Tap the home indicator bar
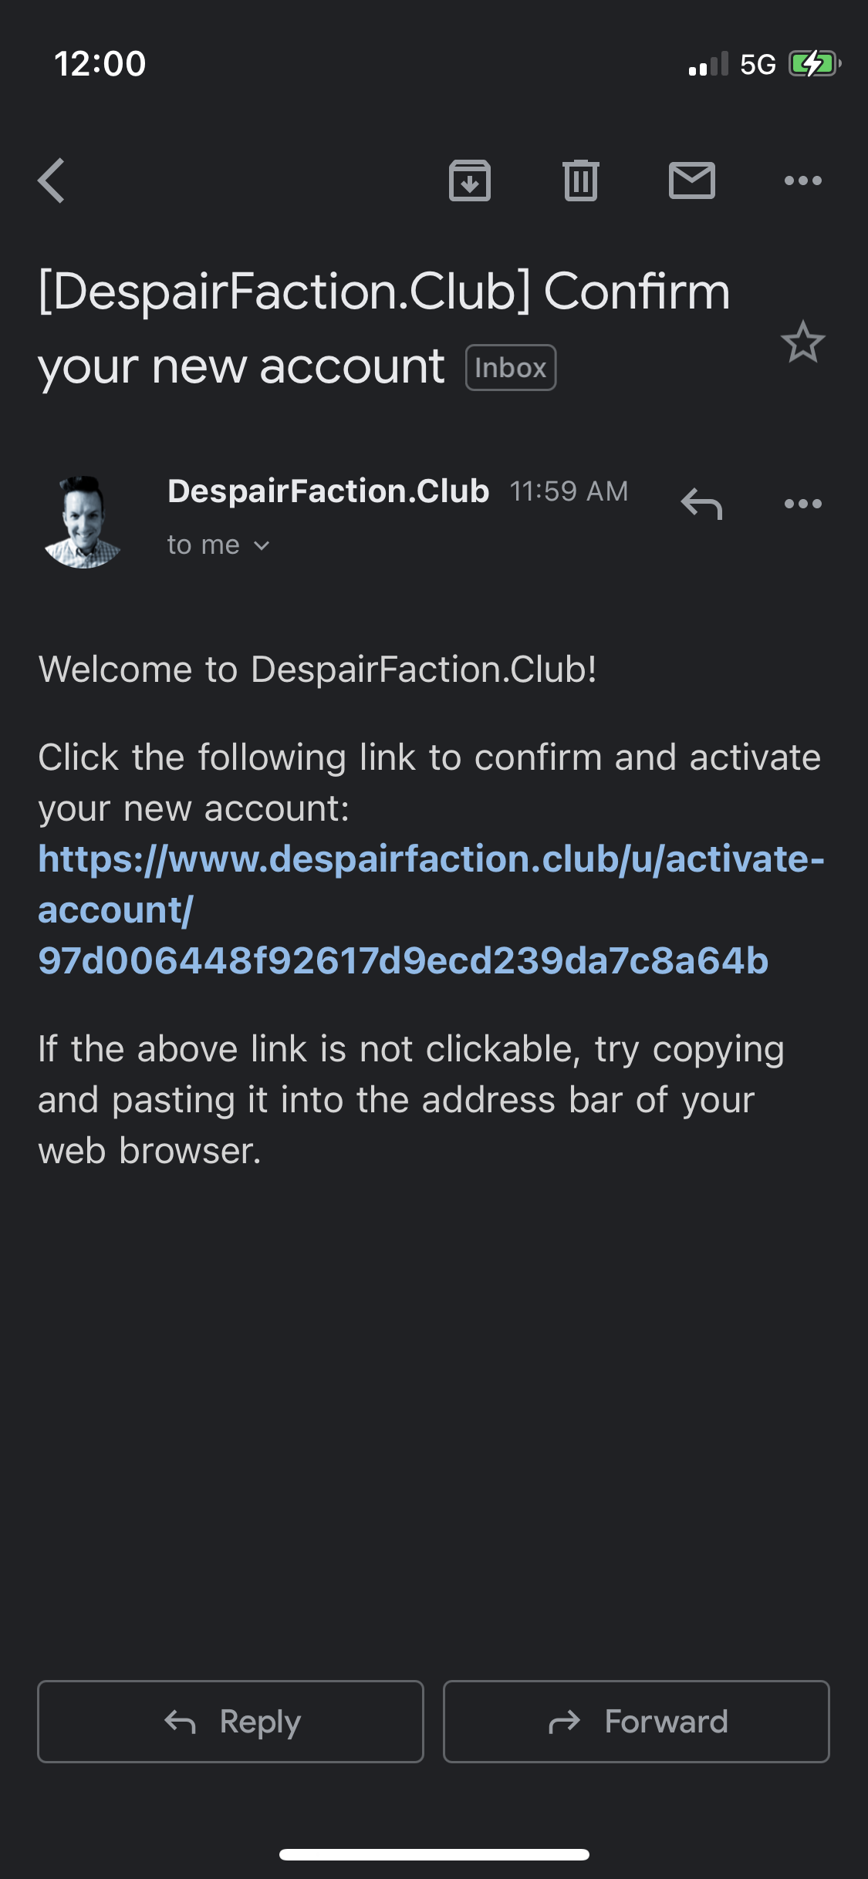Screen dimensions: 868x1879 [434, 1854]
